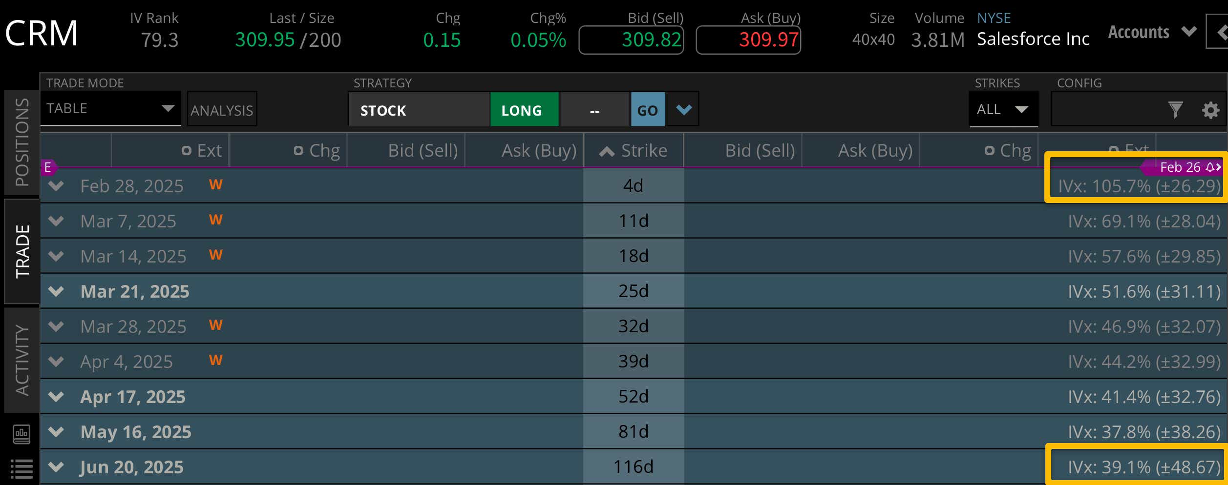This screenshot has height=485, width=1228.
Task: Open the CONFIG settings gear
Action: click(x=1210, y=111)
